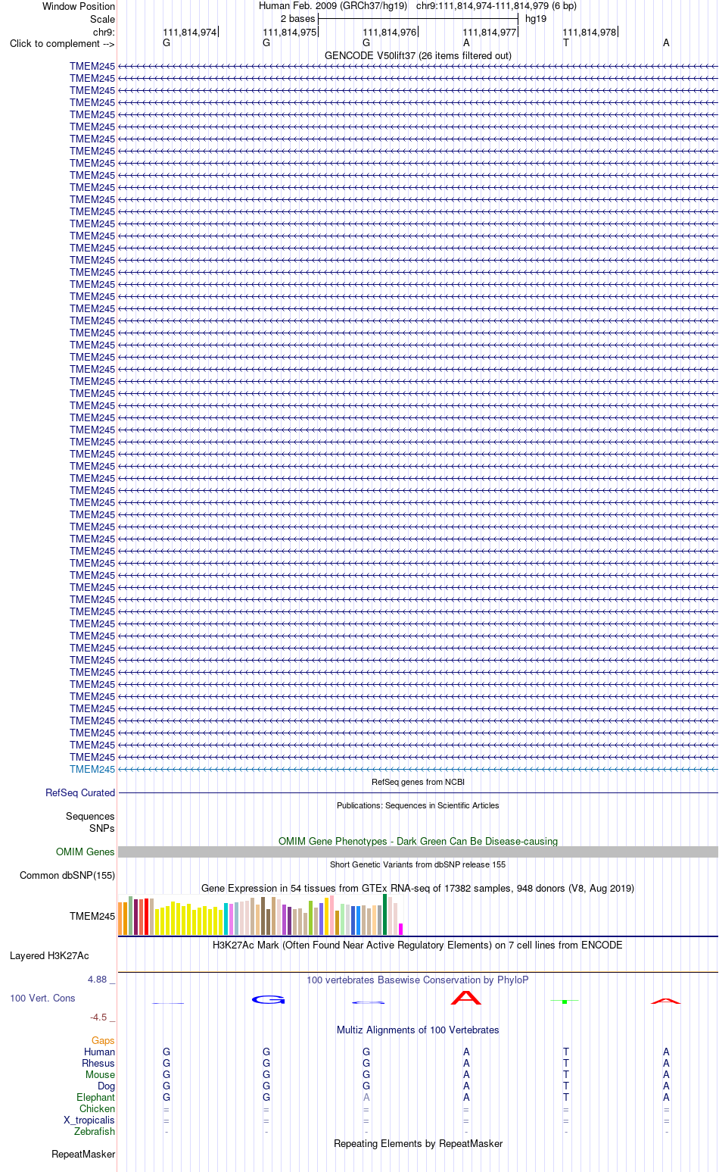Click the 'RepeatMasker' track label

click(83, 1155)
